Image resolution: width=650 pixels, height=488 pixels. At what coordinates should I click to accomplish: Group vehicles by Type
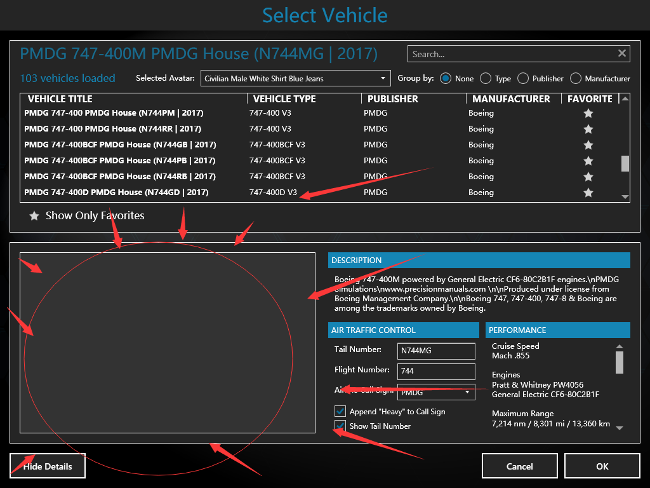click(x=486, y=78)
